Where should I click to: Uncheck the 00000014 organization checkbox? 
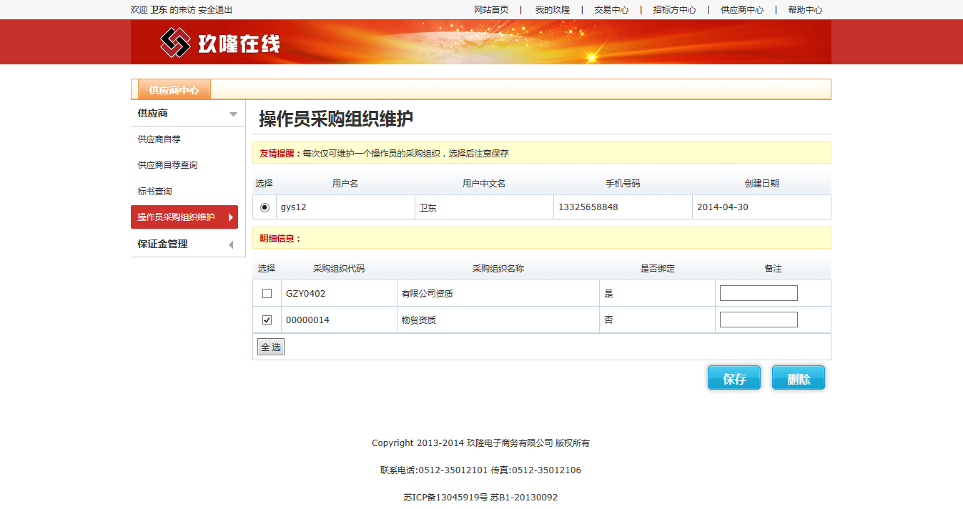[267, 320]
